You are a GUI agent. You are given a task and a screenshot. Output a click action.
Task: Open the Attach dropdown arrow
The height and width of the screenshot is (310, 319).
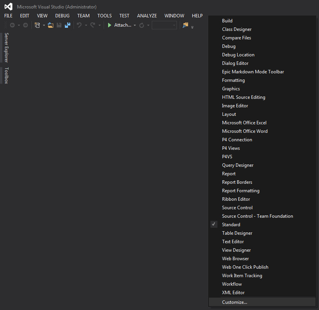click(x=134, y=25)
